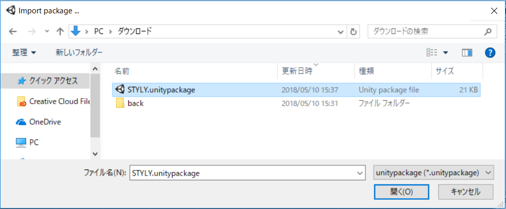Click the 開く(O) open button

pos(401,192)
